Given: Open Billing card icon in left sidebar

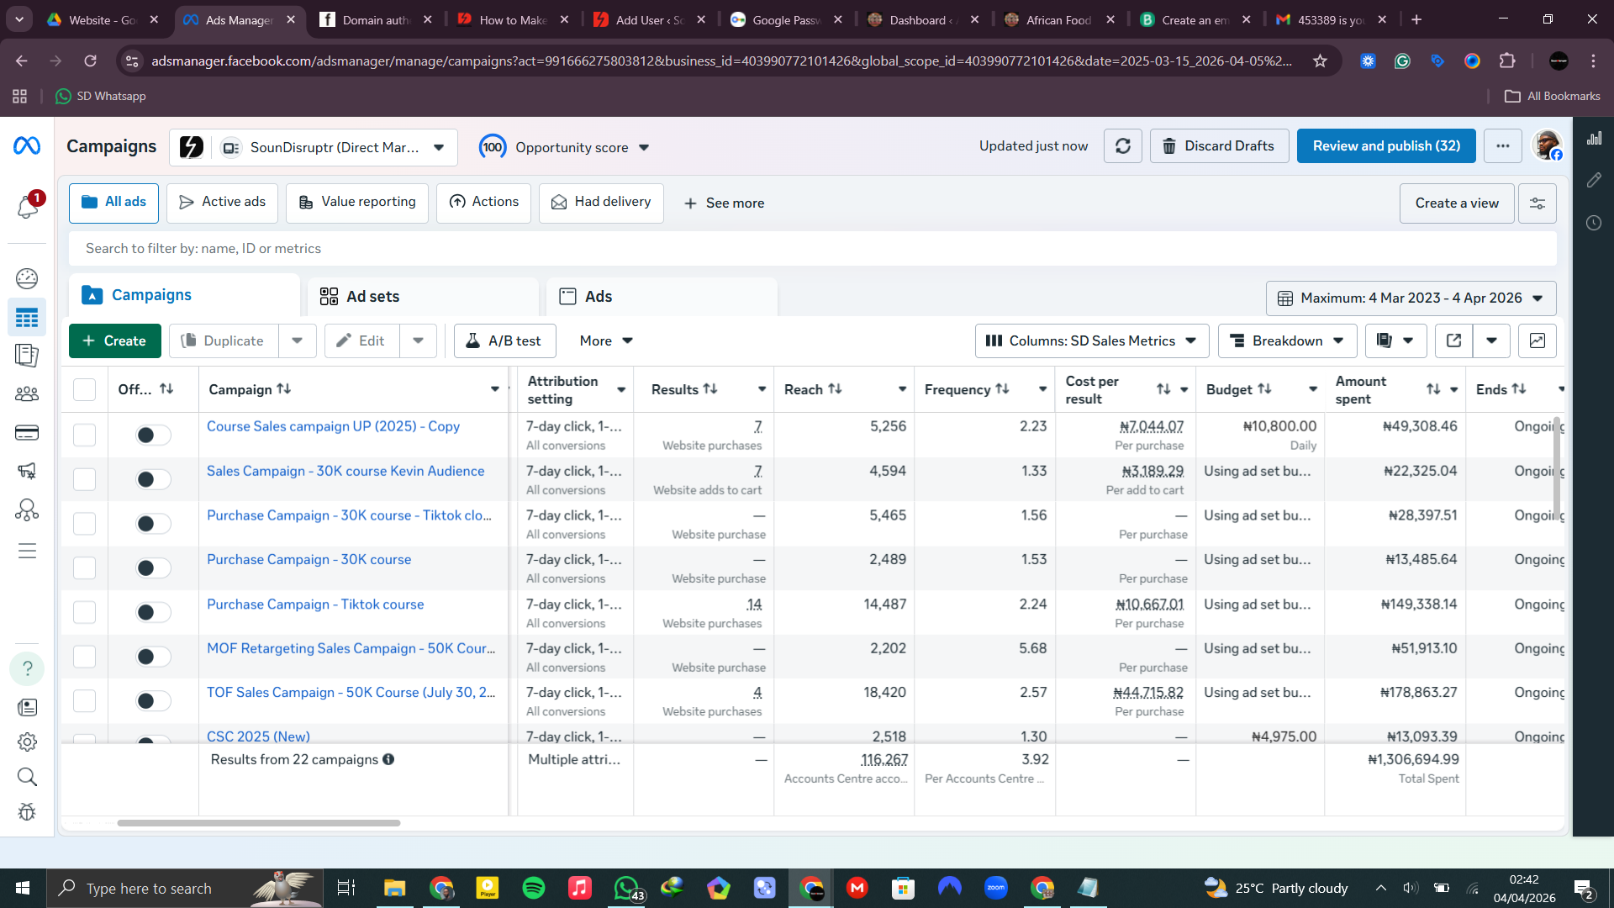Looking at the screenshot, I should (27, 433).
